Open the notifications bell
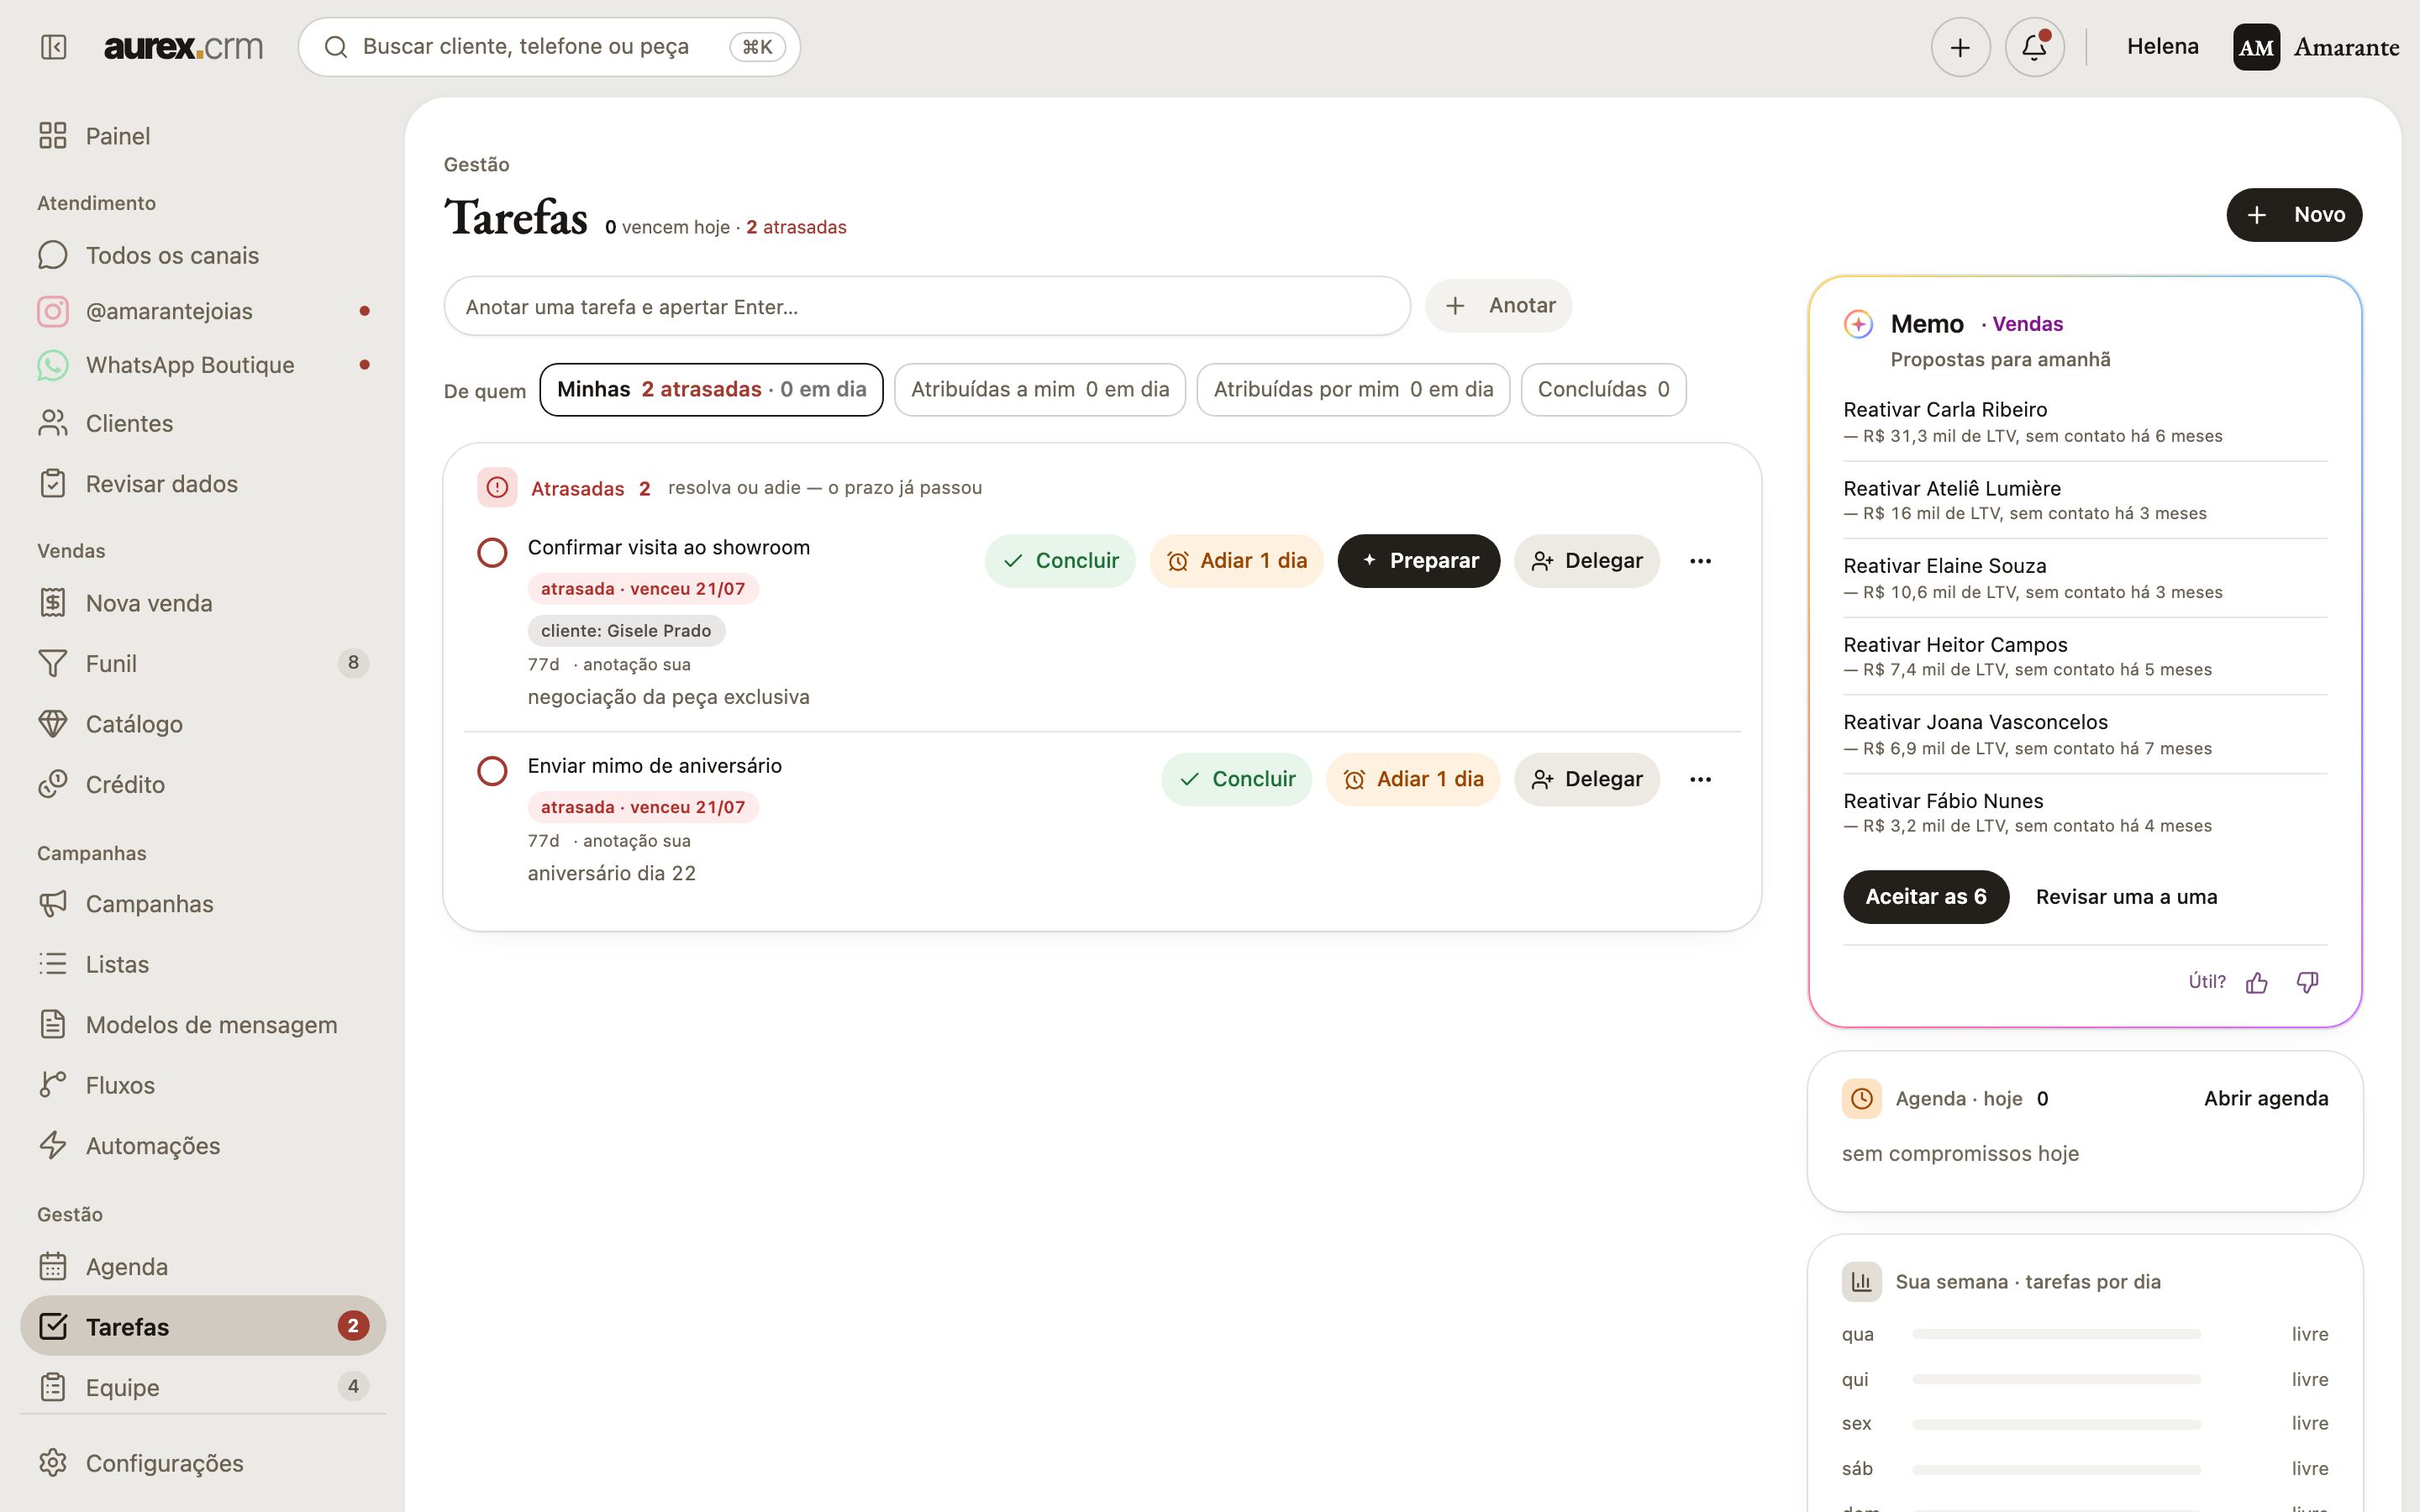 2034,47
